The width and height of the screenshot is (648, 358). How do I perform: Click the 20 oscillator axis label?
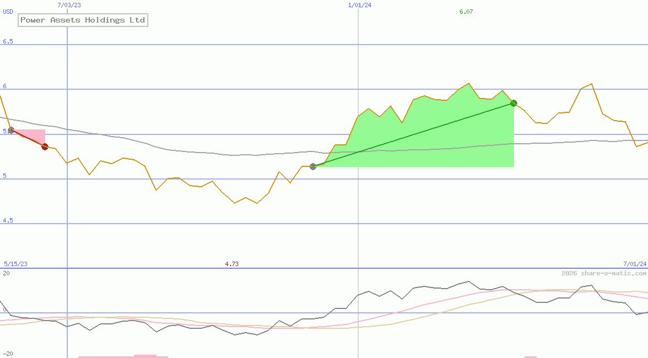pyautogui.click(x=6, y=273)
